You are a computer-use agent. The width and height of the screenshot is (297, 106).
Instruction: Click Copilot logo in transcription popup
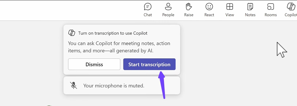(72, 33)
